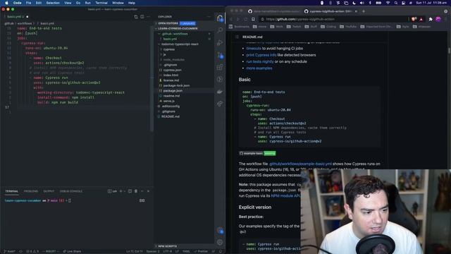This screenshot has width=451, height=254.
Task: Click the open changes icon in editor toolbar
Action: pos(136,17)
